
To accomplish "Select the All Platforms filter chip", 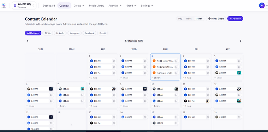I will (33, 33).
